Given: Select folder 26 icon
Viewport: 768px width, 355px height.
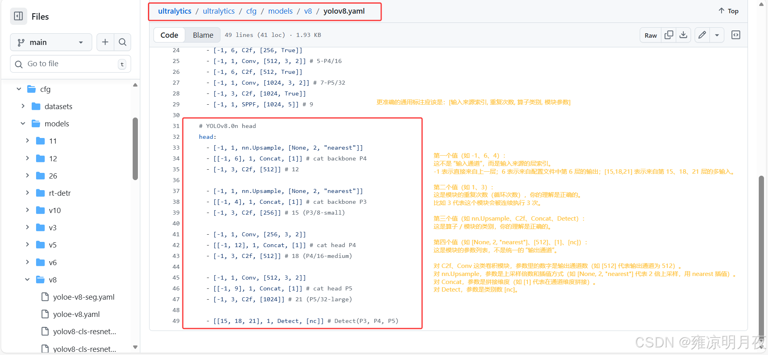Looking at the screenshot, I should (40, 176).
